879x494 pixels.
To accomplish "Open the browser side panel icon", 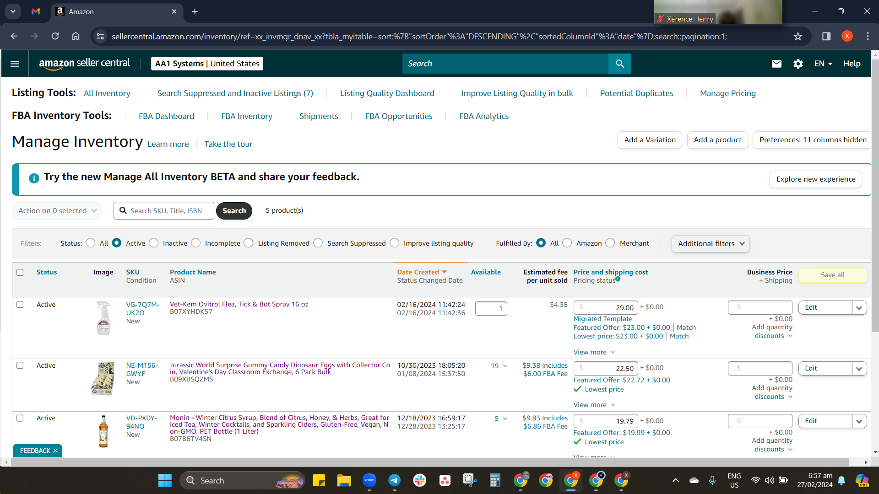I will pyautogui.click(x=826, y=36).
